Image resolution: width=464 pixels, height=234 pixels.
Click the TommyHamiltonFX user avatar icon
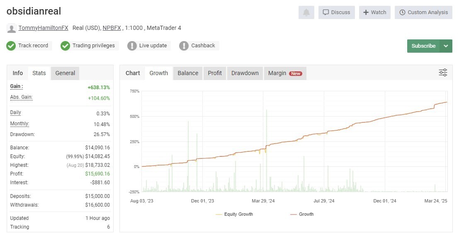11,29
